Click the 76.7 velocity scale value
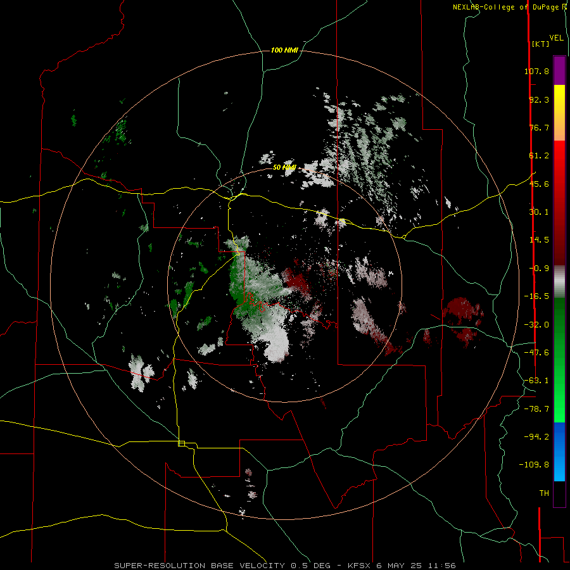This screenshot has width=570, height=570. (x=539, y=127)
